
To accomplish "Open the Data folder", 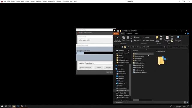I will pos(136,54).
